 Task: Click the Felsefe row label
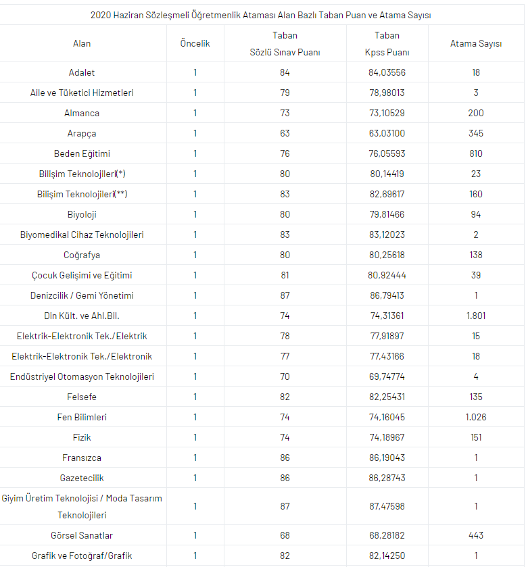point(82,397)
